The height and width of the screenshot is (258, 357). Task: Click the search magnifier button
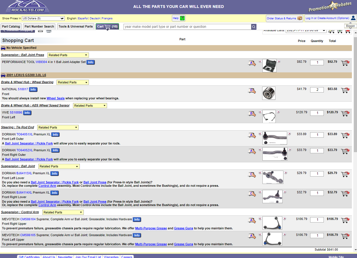coord(254,27)
